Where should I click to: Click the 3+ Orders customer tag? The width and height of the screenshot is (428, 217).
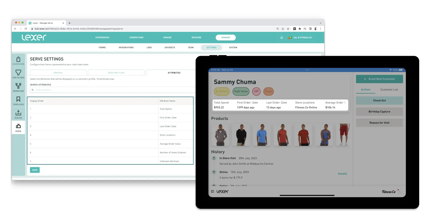click(x=222, y=92)
